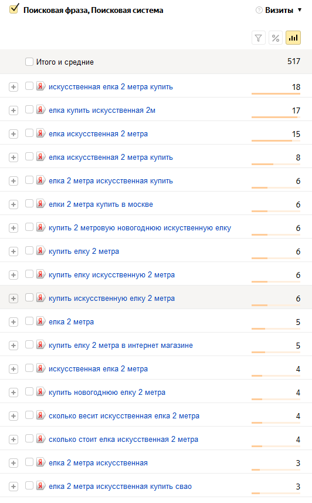Click Yandex icon beside 'елка 2 метра' row
Image resolution: width=312 pixels, height=503 pixels.
(40, 321)
